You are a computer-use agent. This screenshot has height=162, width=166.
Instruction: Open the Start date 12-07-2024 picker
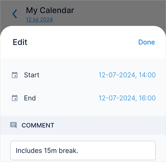117,75
